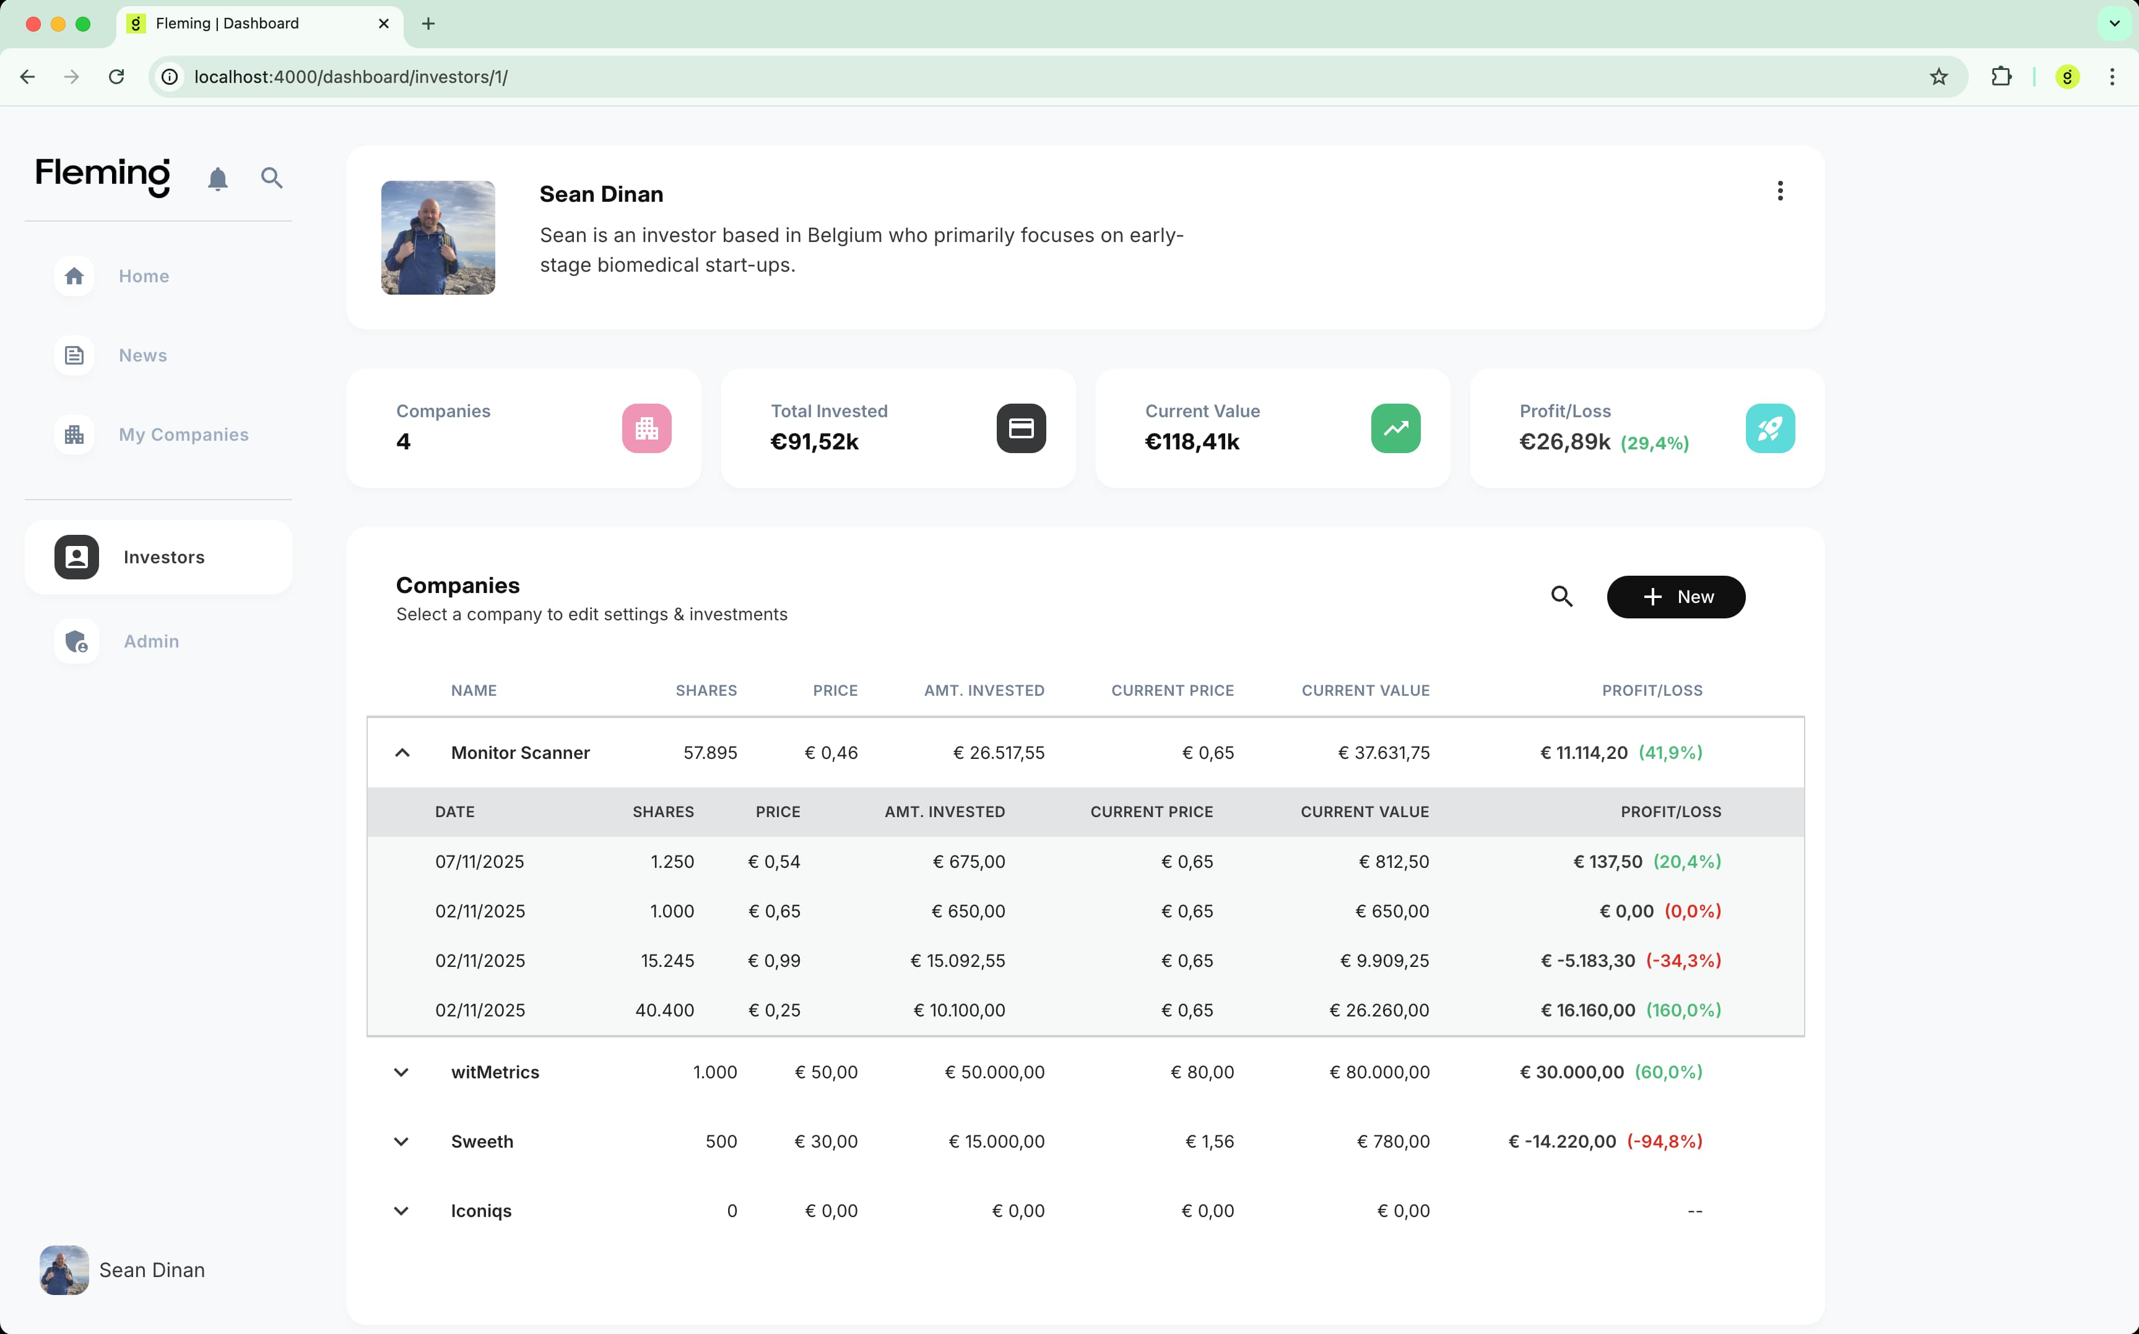2139x1334 pixels.
Task: Click Sean Dinan's profile photo thumbnail
Action: click(438, 237)
